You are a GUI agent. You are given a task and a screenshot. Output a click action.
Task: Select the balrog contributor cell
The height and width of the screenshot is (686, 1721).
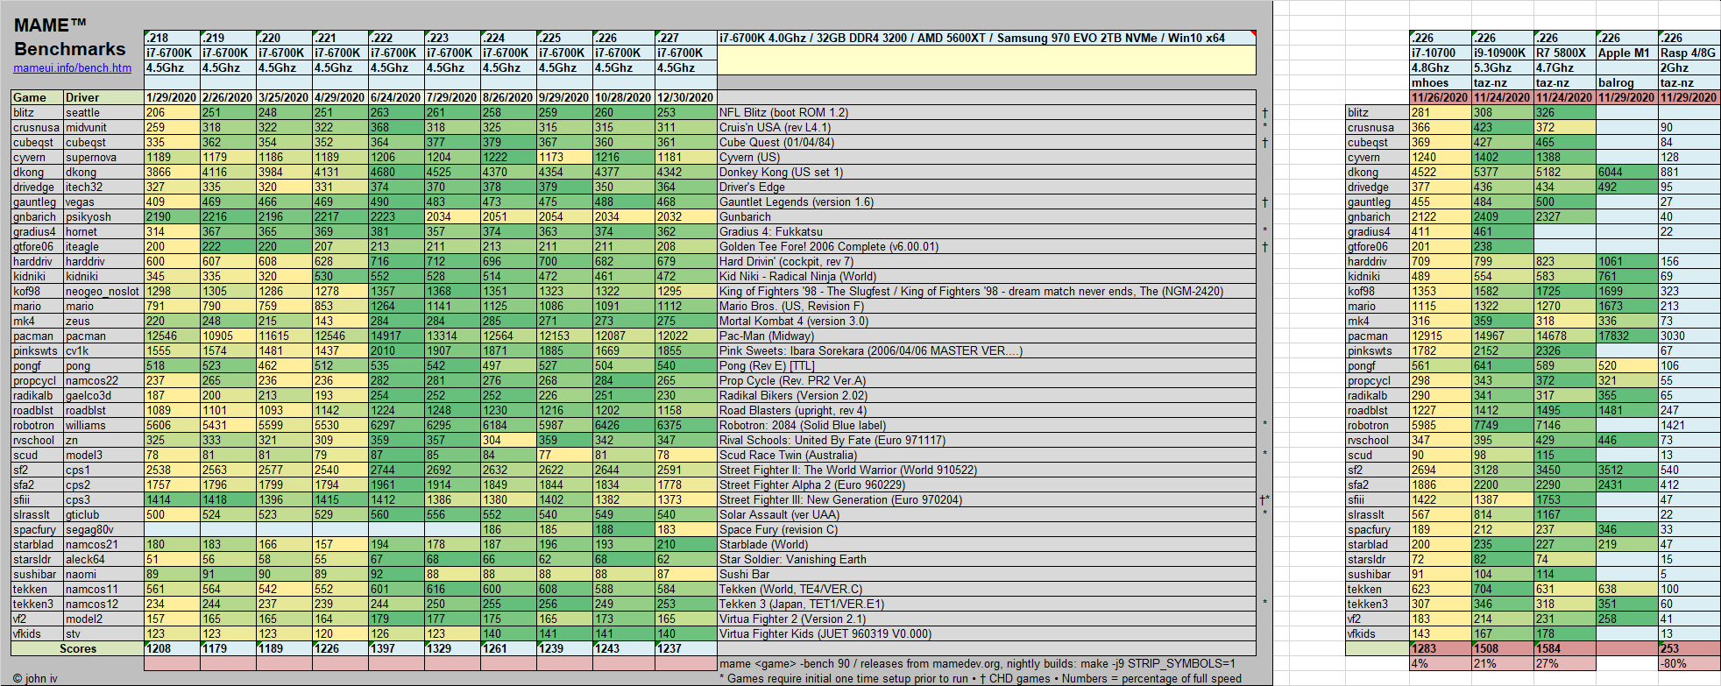1626,82
